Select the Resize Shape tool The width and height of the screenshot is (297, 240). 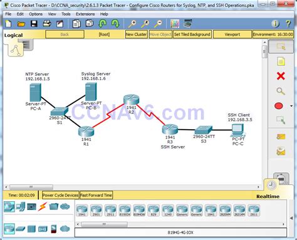281,120
